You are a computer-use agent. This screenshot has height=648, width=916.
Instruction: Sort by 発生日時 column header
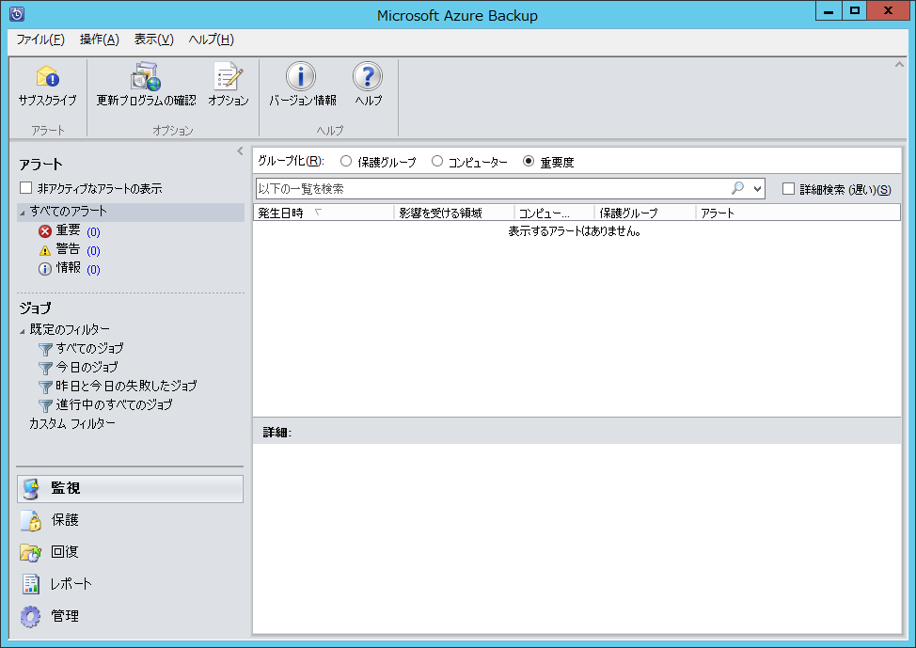pos(324,213)
